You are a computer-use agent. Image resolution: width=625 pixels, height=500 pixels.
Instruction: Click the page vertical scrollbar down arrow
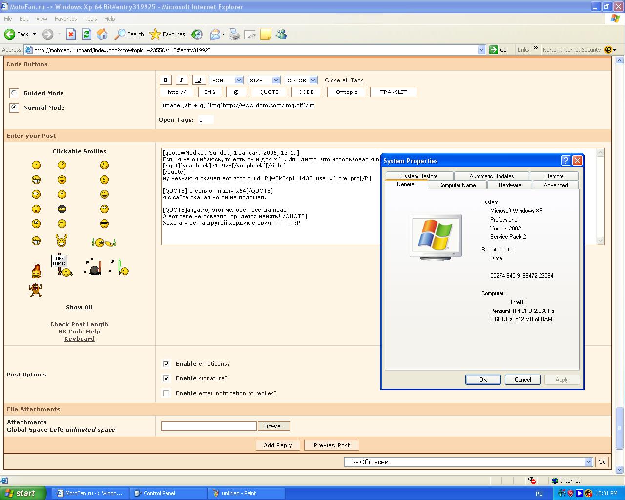pos(619,470)
